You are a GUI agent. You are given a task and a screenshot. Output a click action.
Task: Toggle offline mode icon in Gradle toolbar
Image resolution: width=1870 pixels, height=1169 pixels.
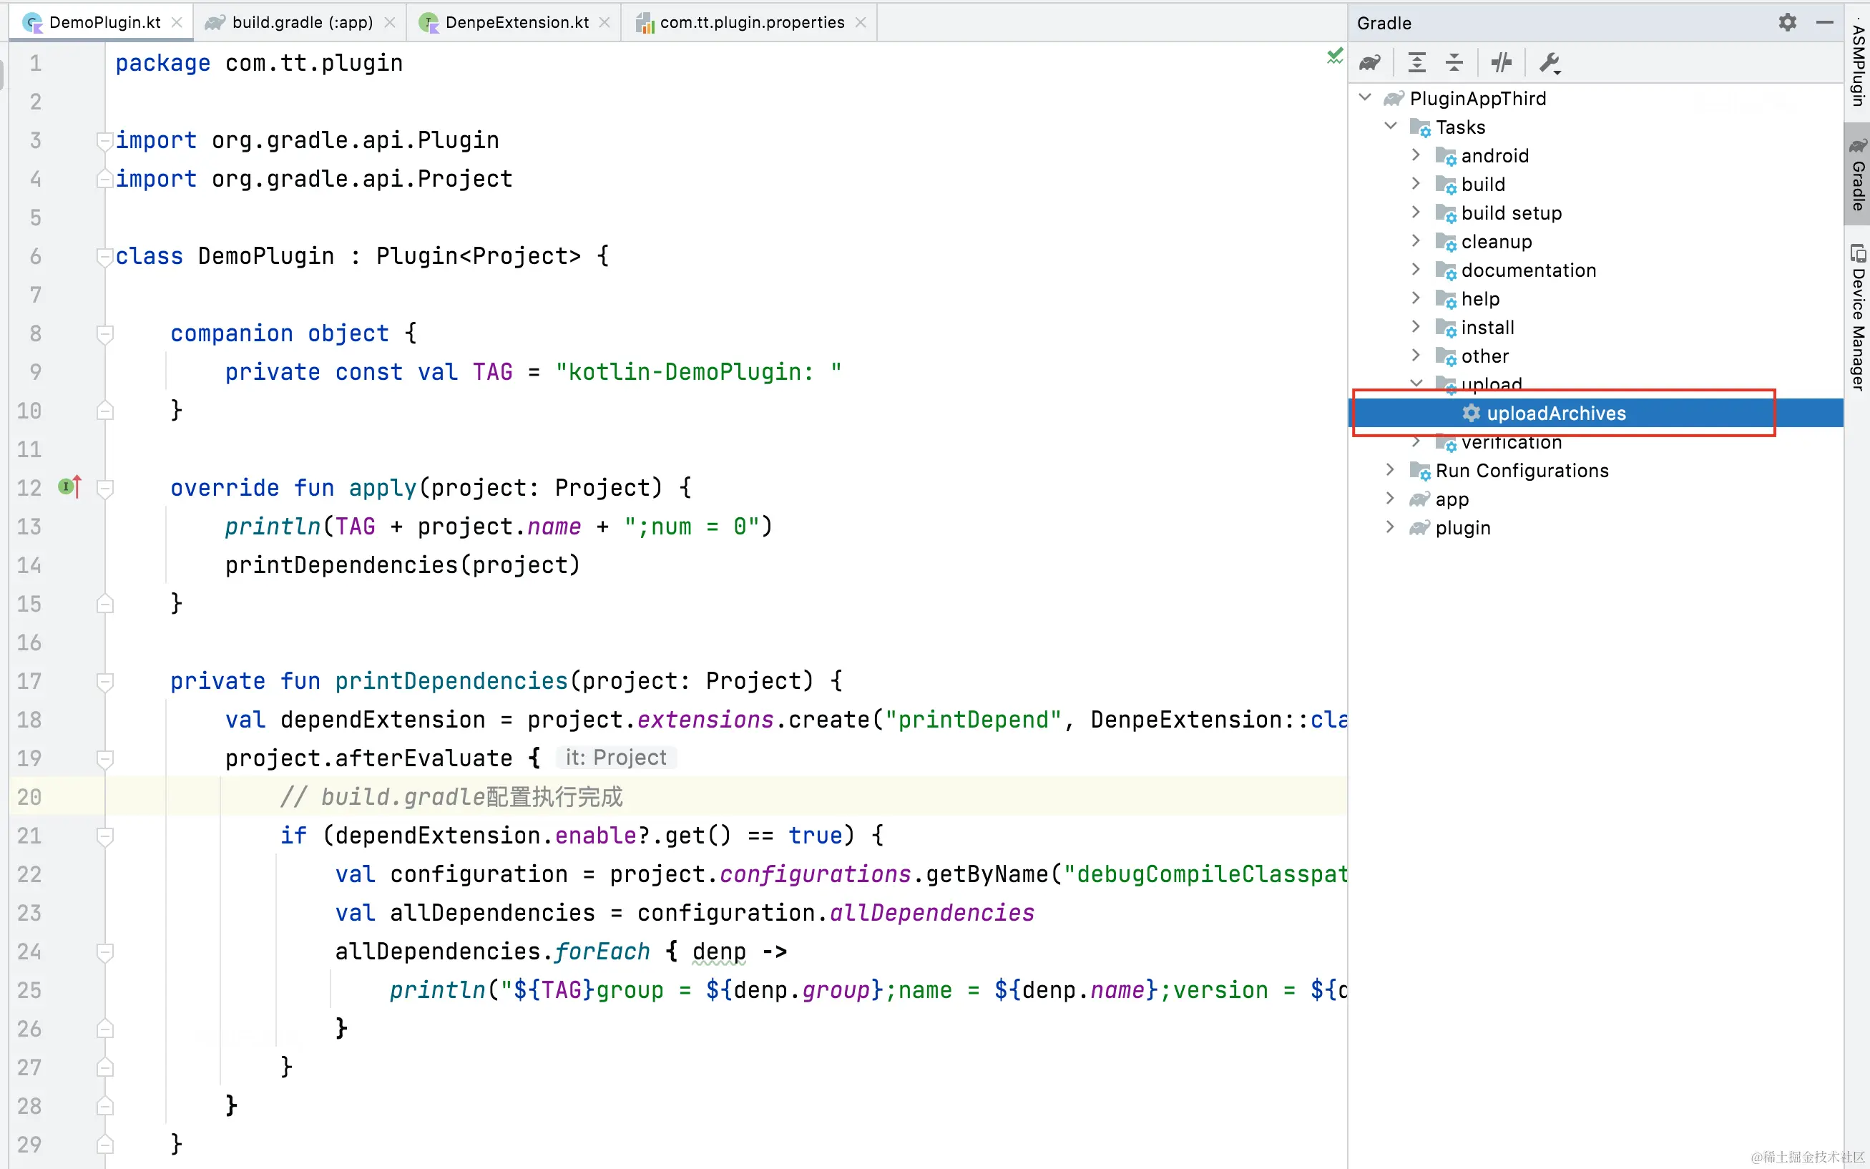pos(1502,63)
